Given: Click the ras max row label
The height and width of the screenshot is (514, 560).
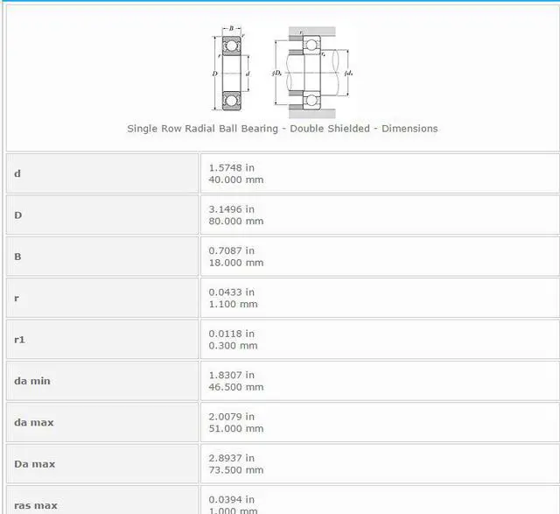Looking at the screenshot, I should 102,503.
